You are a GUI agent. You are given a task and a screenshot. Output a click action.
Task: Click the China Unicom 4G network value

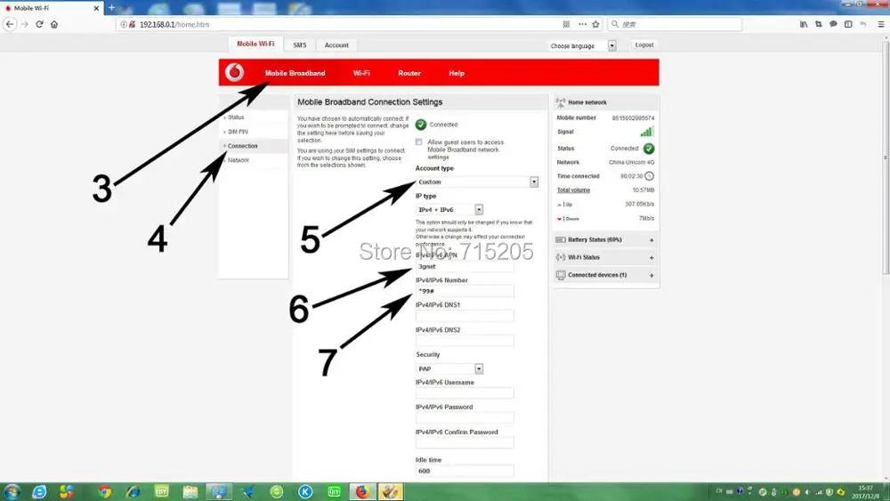click(x=631, y=162)
